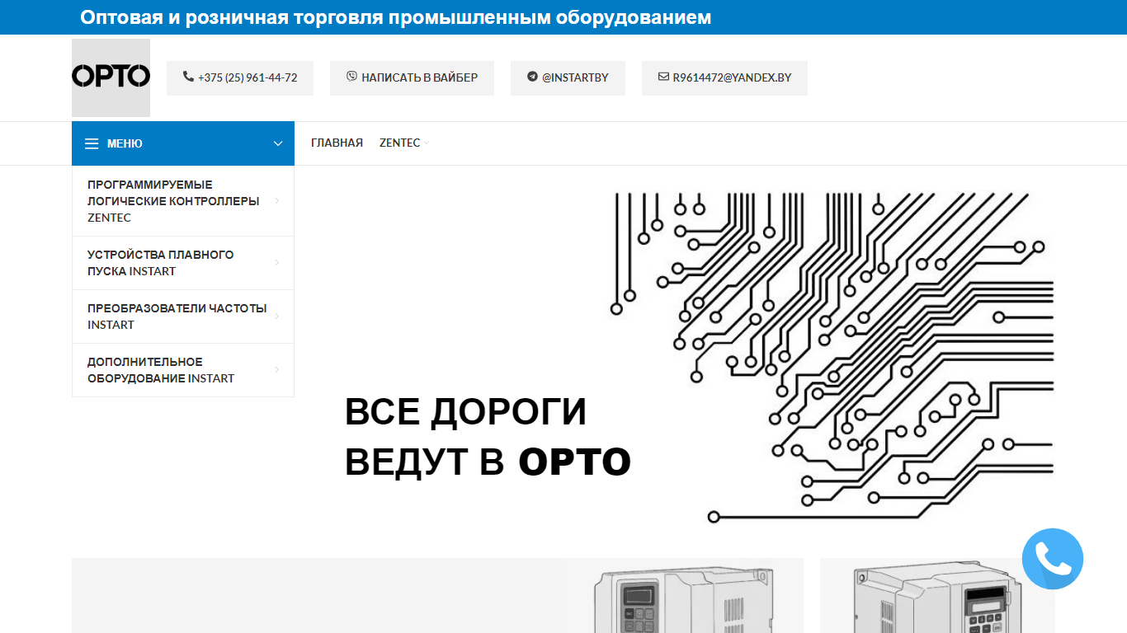Email R9614472@YANDEX.BY
Screen dimensions: 1127x633
724,77
